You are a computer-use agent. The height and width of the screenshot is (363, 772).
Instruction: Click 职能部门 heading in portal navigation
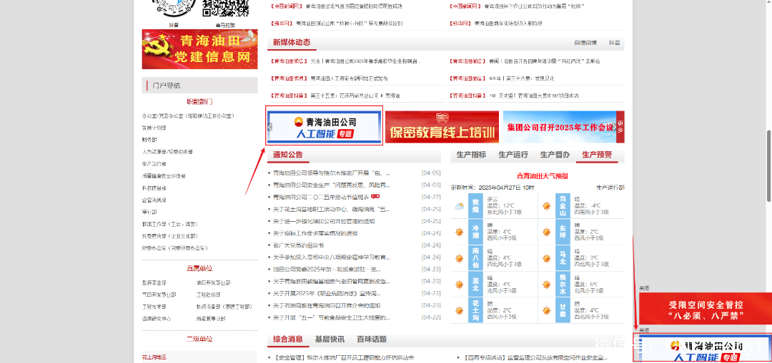199,102
